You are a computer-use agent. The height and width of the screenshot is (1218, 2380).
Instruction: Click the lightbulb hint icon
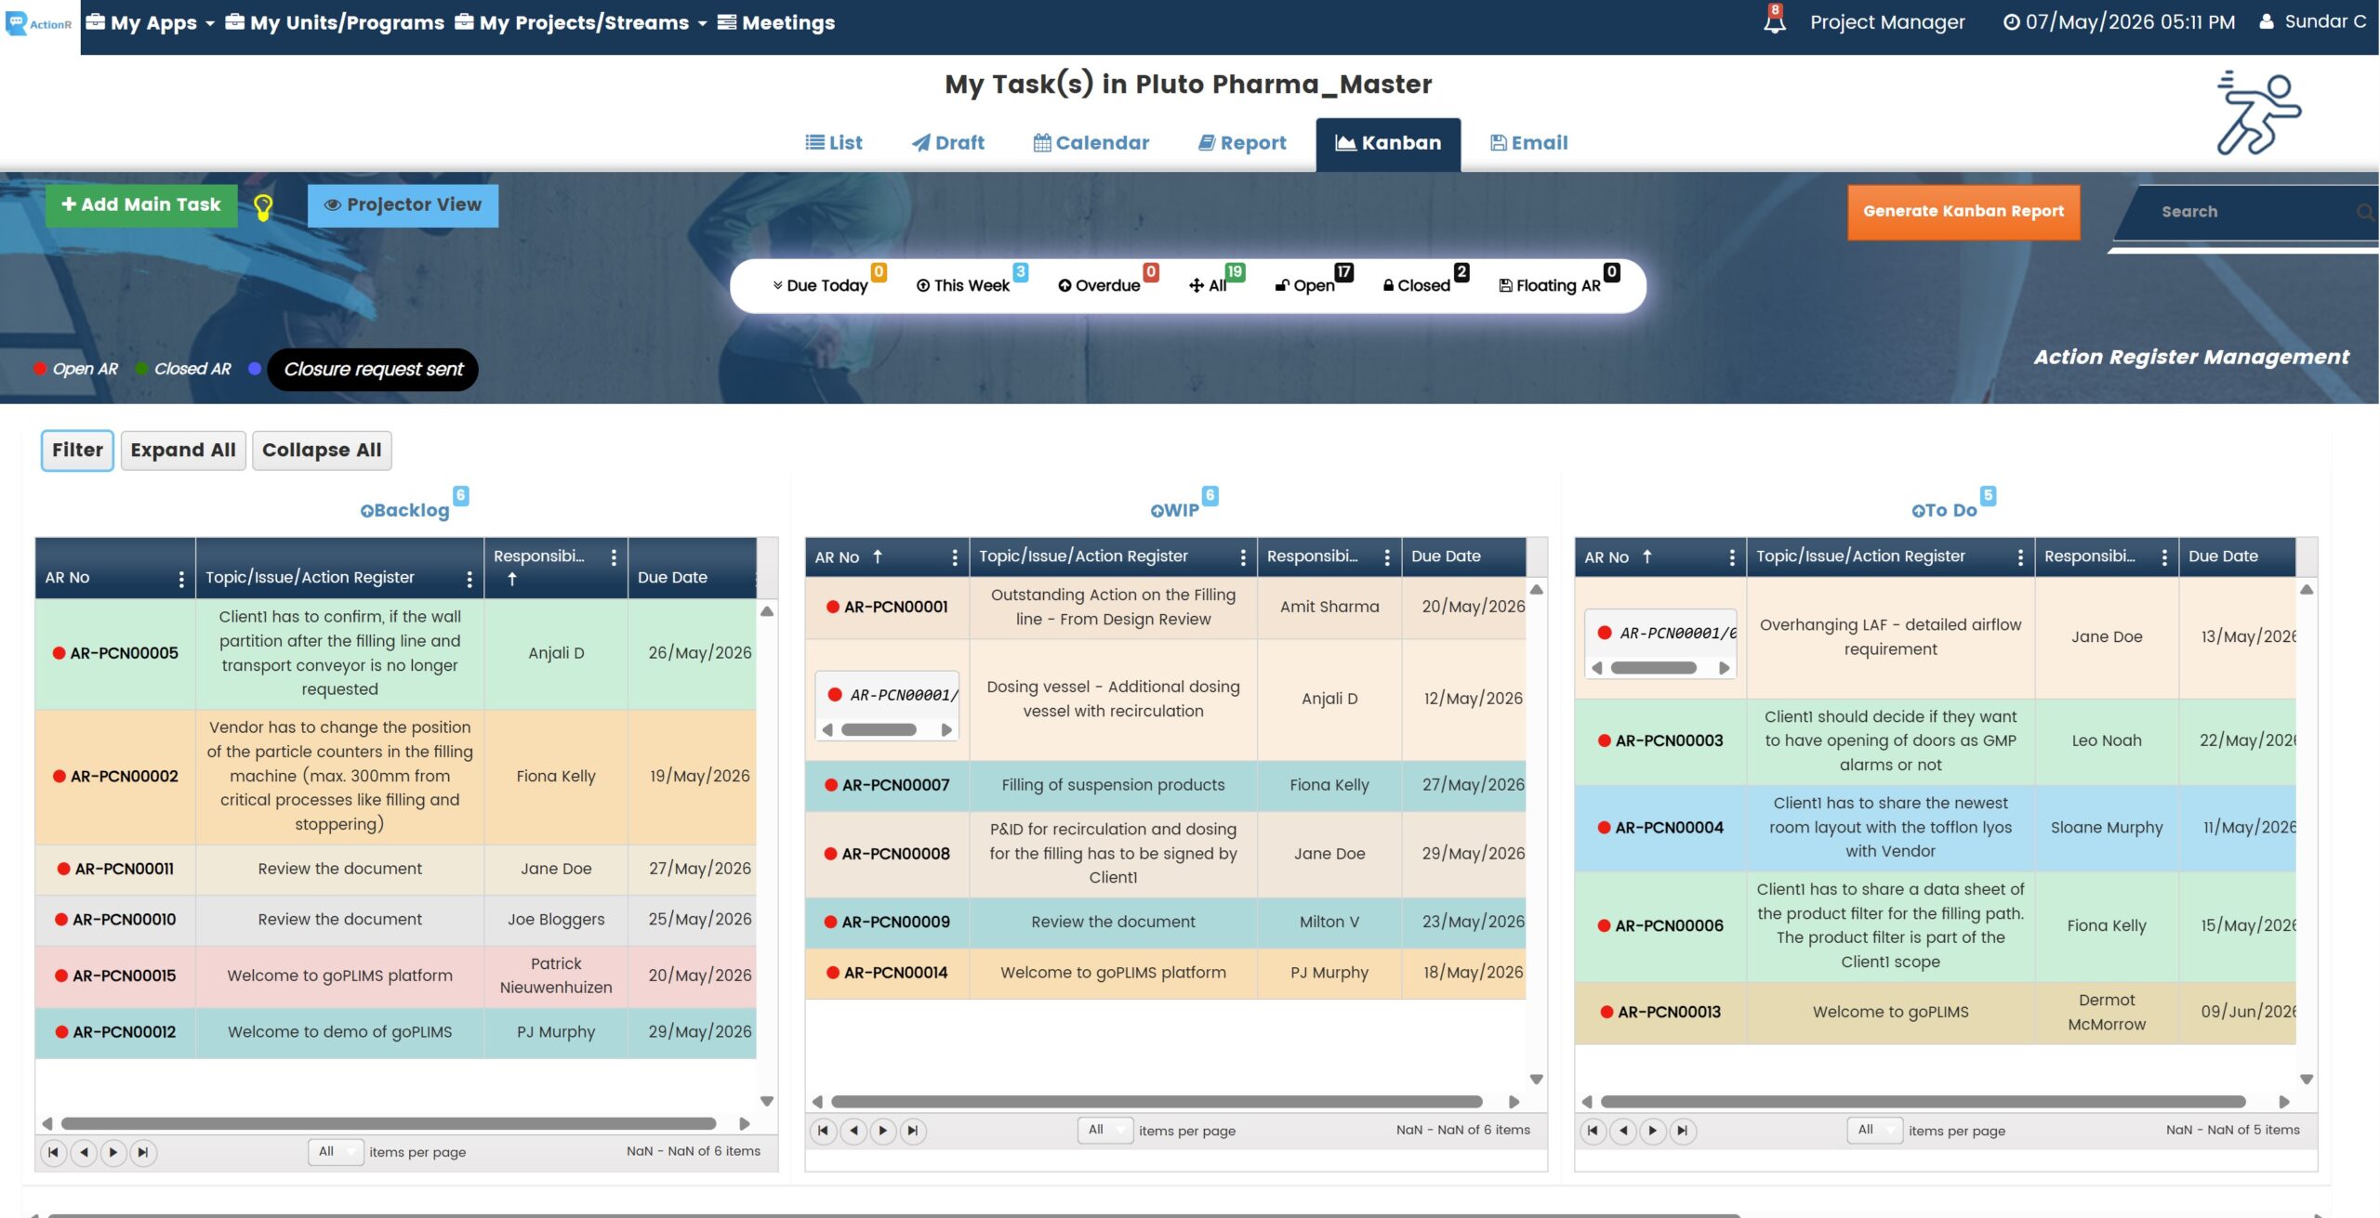263,207
